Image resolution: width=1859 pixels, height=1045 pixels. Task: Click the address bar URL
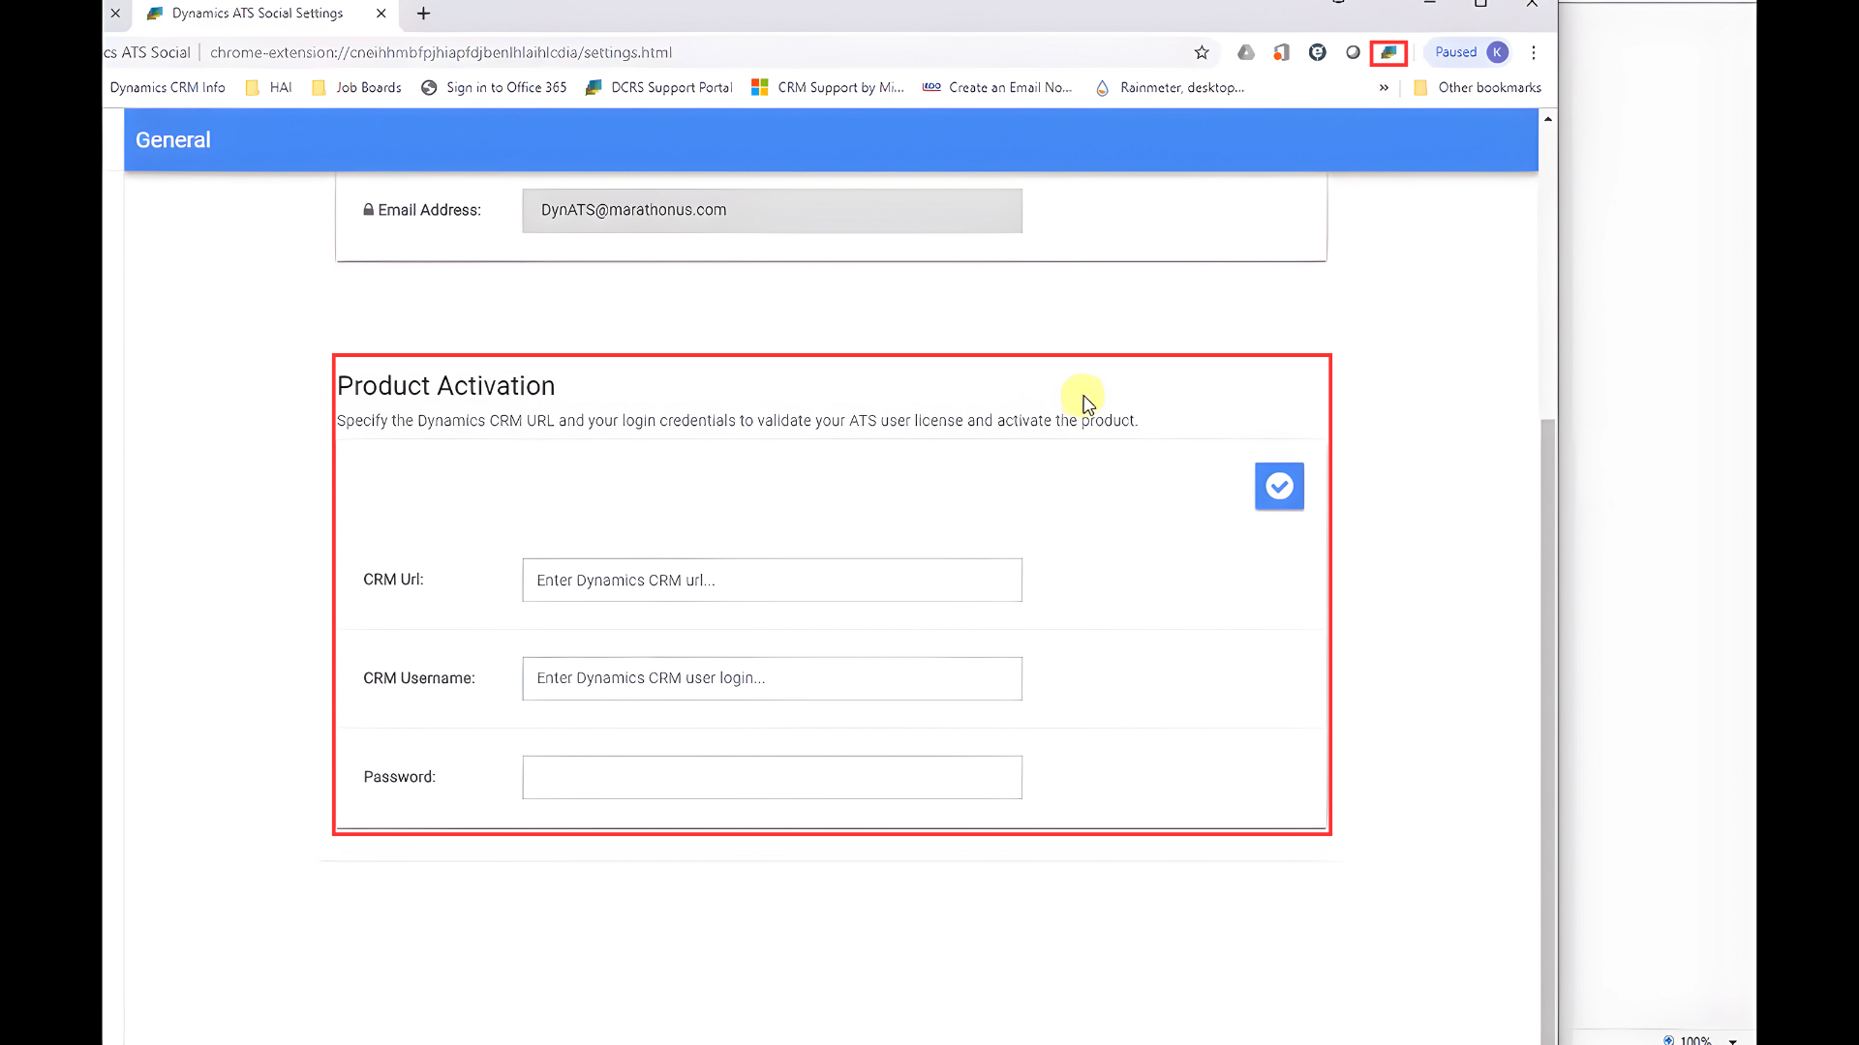(441, 52)
